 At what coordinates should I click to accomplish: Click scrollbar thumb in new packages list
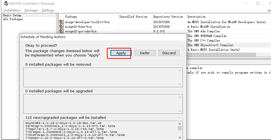pyautogui.click(x=180, y=128)
